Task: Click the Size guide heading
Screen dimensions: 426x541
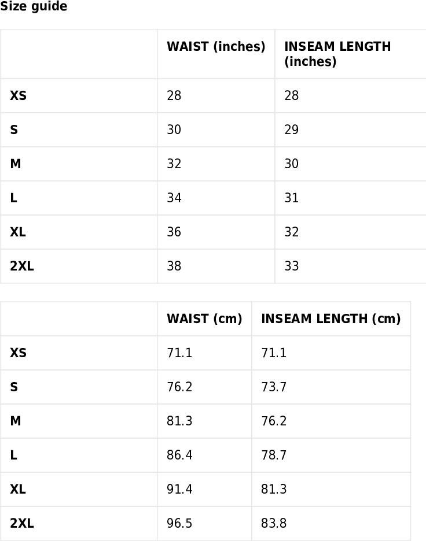Action: (x=34, y=6)
